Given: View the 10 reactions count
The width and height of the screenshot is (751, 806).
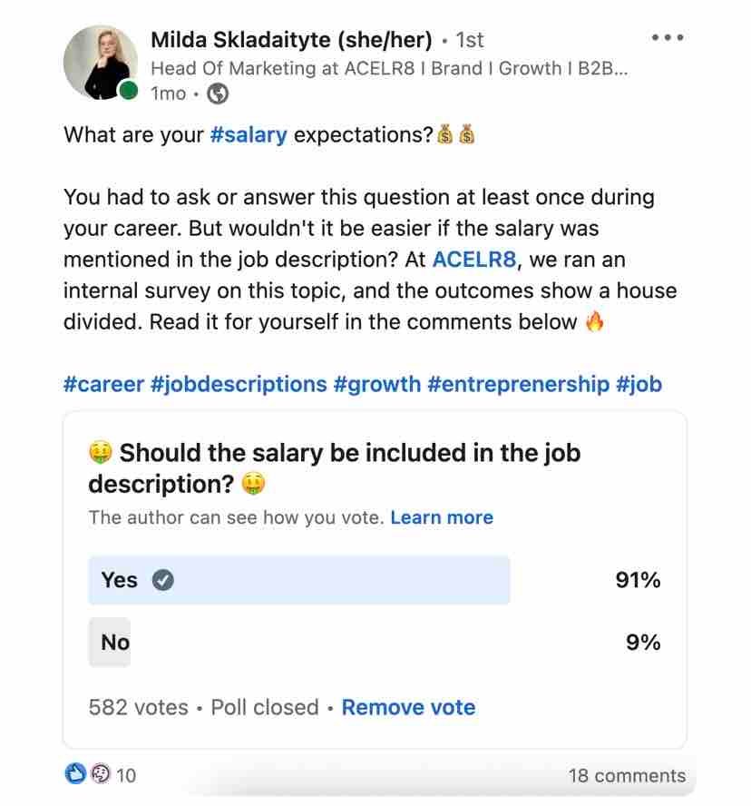Looking at the screenshot, I should pyautogui.click(x=127, y=776).
